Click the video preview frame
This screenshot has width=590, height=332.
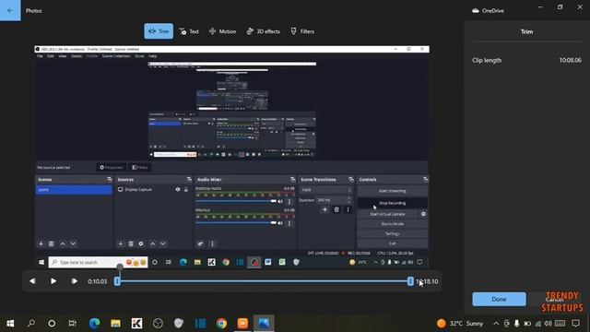tap(231, 158)
